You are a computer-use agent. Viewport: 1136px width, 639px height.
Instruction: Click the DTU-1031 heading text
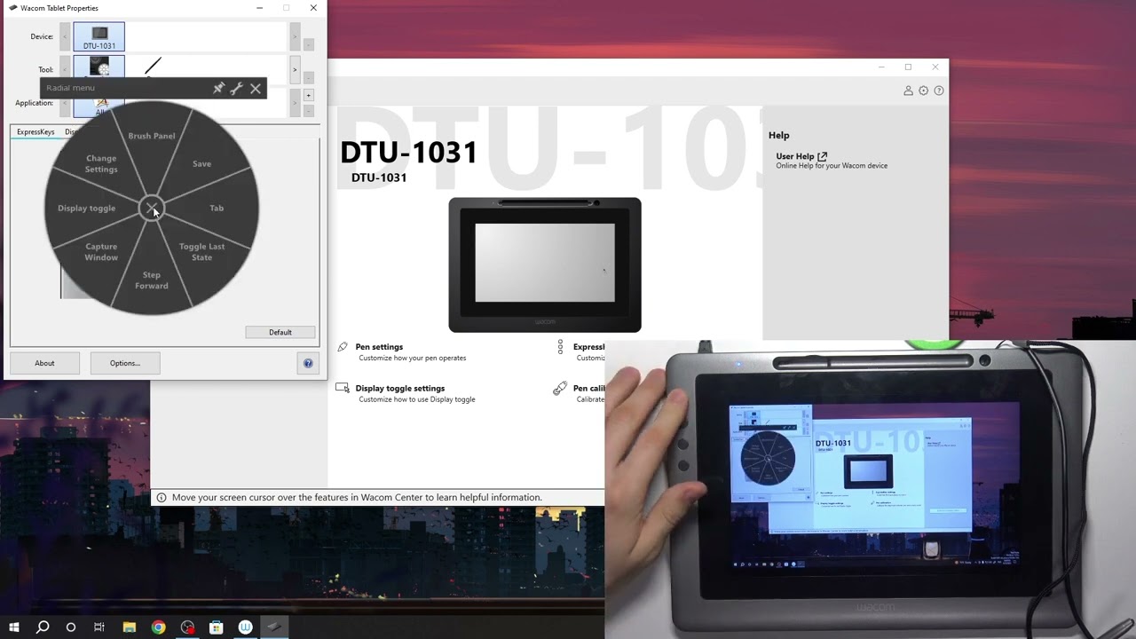click(408, 152)
